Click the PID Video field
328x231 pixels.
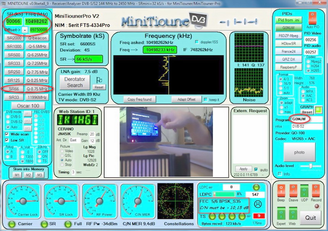(310, 40)
